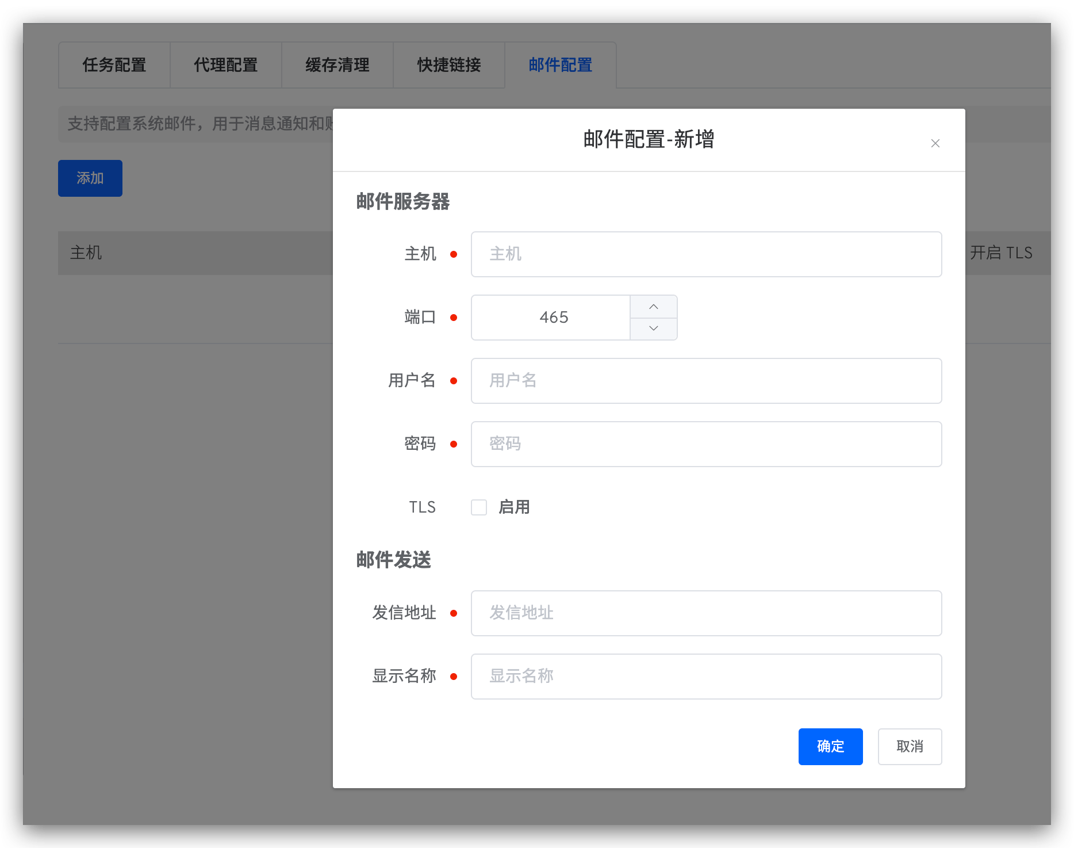The image size is (1074, 848).
Task: Click the 主机 table column header
Action: [x=86, y=253]
